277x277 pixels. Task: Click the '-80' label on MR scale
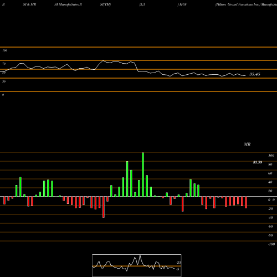270,235
